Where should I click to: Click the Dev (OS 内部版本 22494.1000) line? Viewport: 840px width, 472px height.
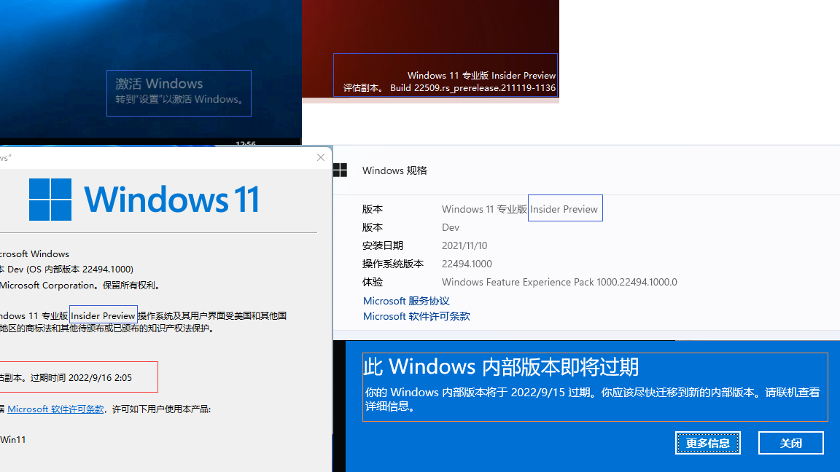click(66, 270)
